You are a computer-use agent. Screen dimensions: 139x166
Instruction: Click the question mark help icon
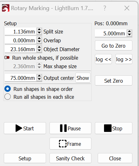pos(105,8)
